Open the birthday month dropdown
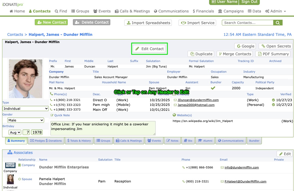The image size is (294, 191). [x=15, y=132]
